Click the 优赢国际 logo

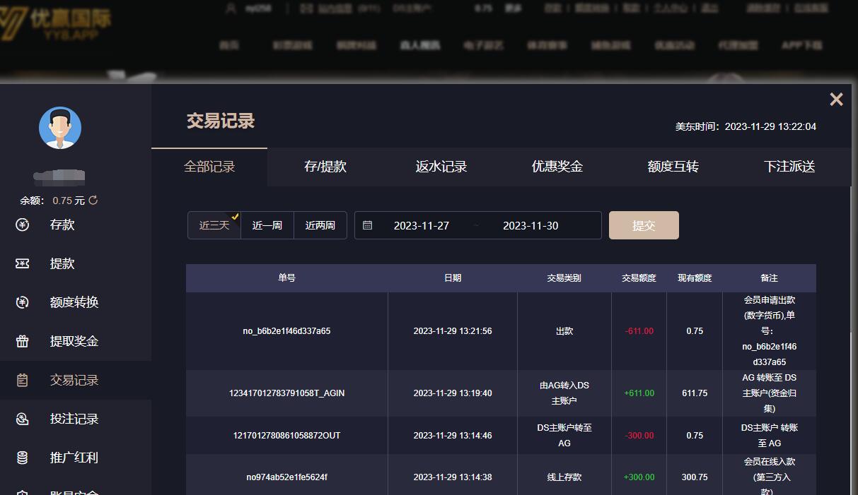coord(56,22)
